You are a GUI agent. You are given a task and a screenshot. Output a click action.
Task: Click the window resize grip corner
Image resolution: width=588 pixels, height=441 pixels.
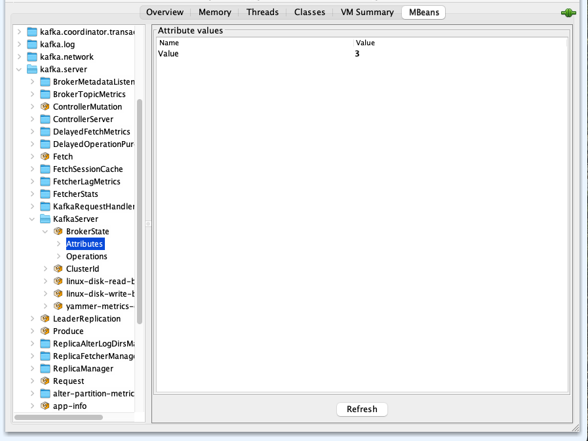click(x=576, y=428)
